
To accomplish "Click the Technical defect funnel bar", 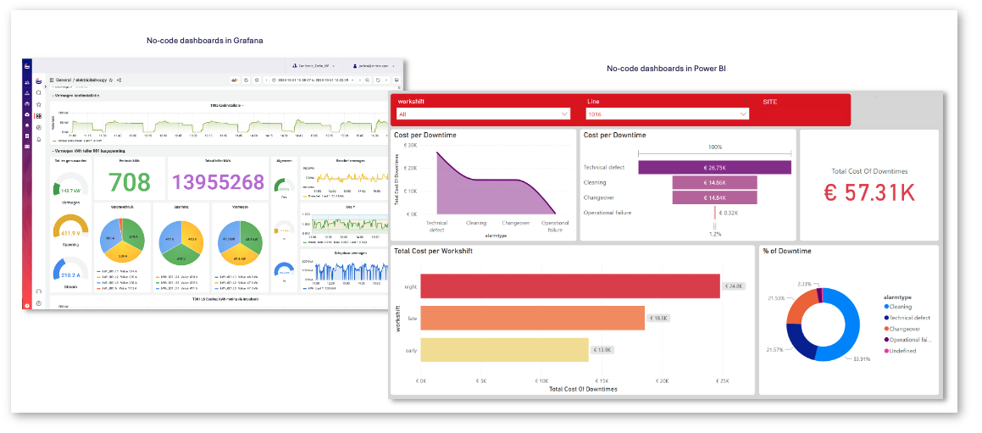I will 714,167.
